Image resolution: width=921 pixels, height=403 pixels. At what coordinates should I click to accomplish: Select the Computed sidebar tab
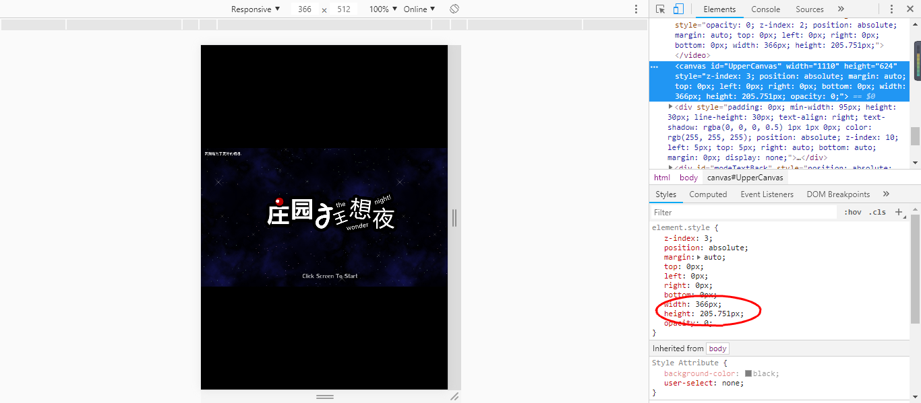pyautogui.click(x=708, y=194)
